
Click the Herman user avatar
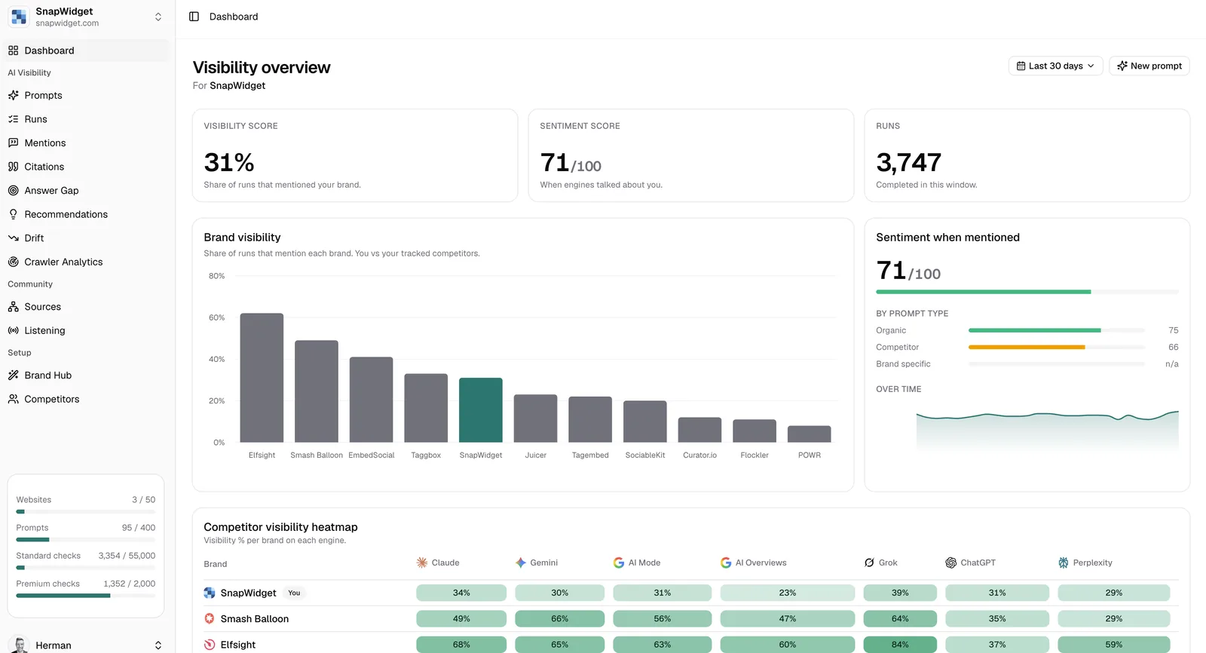click(x=20, y=645)
